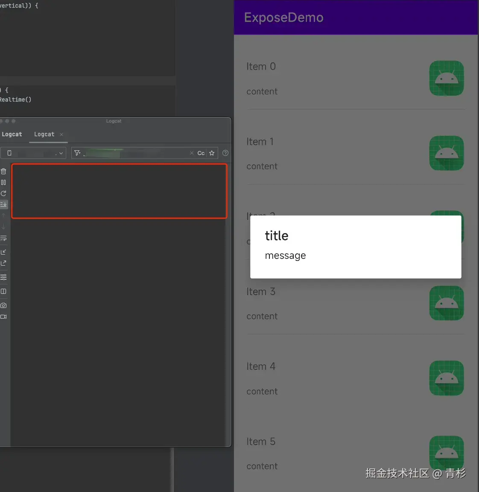Enable the filter funnel in search bar
479x492 pixels.
[77, 152]
